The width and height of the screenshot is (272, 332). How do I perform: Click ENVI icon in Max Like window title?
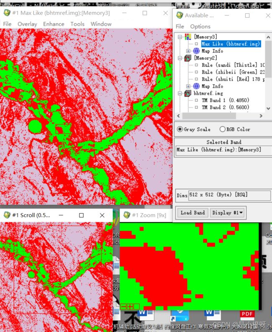[x=7, y=13]
